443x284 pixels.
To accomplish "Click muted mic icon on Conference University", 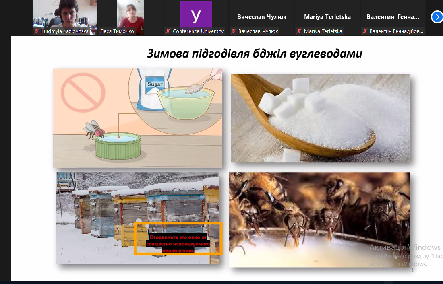I will (168, 31).
